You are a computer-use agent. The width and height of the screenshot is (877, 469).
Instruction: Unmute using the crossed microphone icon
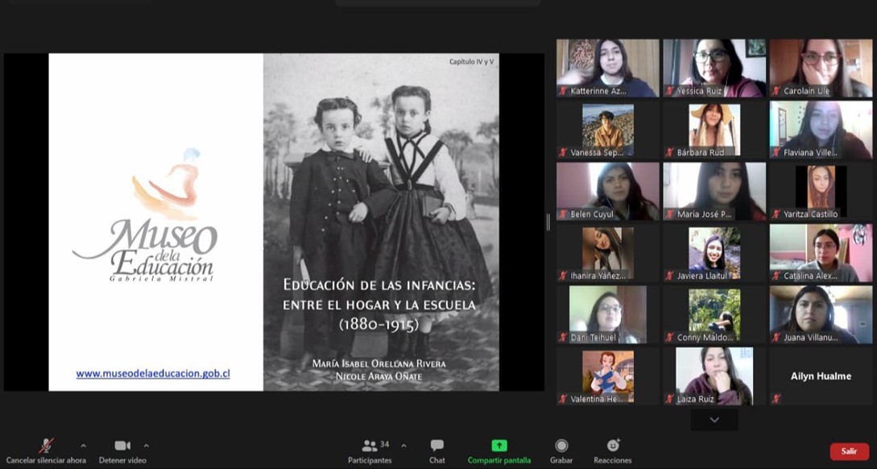[x=46, y=446]
